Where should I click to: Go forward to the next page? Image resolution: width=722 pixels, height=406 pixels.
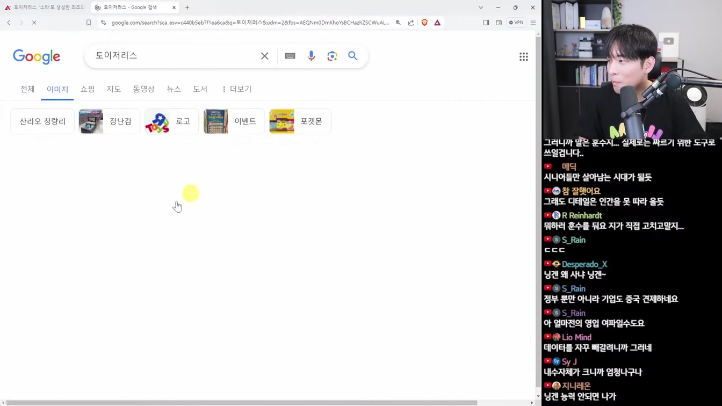(x=21, y=23)
